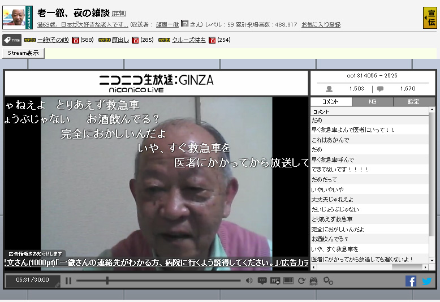Click the 広告情報をお知らせします label
The height and width of the screenshot is (302, 440).
pos(35,254)
